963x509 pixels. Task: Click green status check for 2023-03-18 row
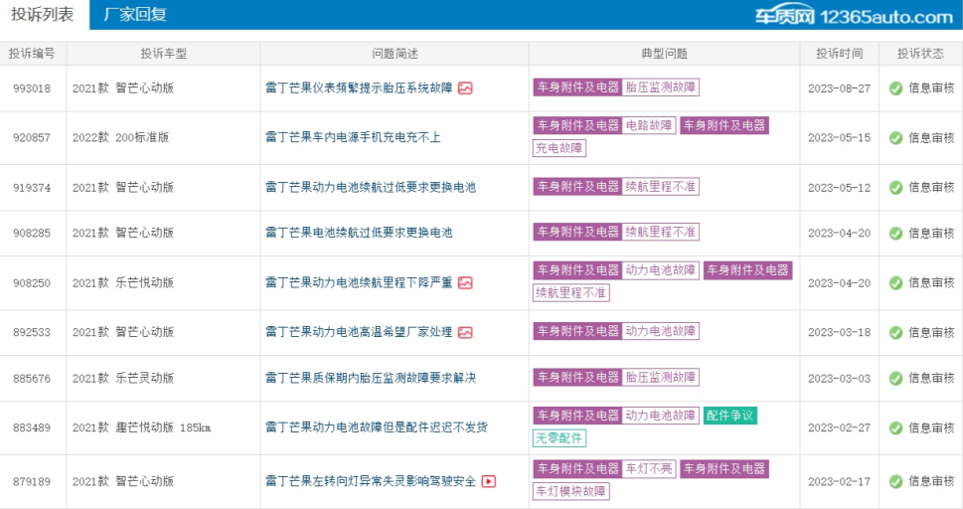click(x=896, y=332)
